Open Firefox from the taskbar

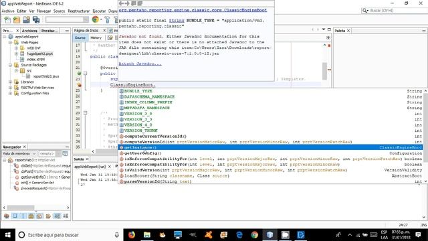[132, 235]
